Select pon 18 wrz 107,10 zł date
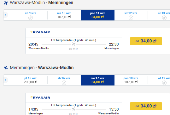The height and width of the screenshot is (115, 170). (131, 80)
